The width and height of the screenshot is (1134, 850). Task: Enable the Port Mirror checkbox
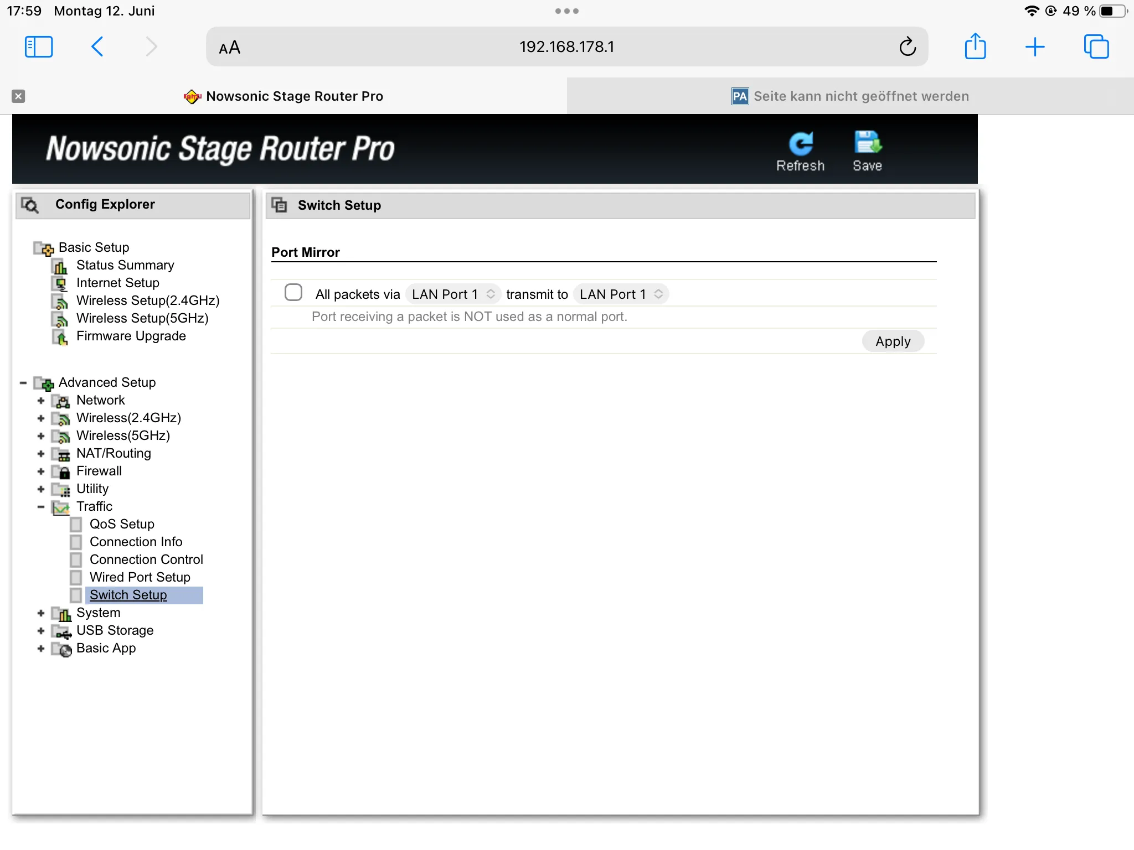coord(293,292)
